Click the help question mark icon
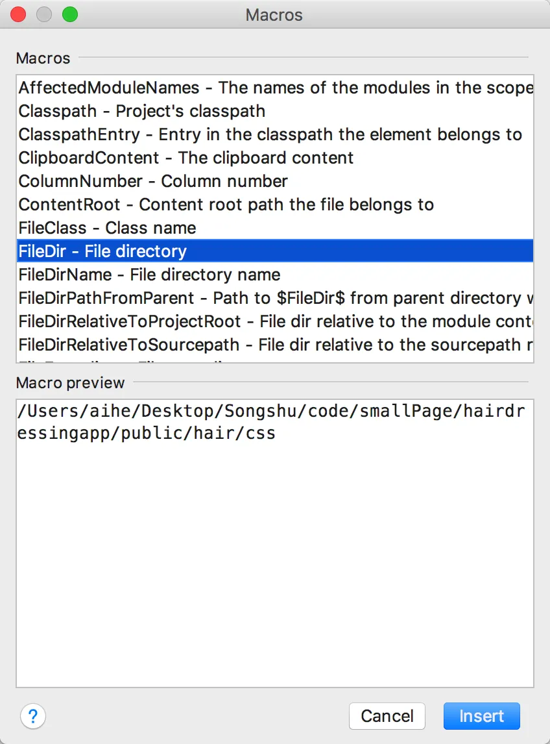 pos(33,716)
